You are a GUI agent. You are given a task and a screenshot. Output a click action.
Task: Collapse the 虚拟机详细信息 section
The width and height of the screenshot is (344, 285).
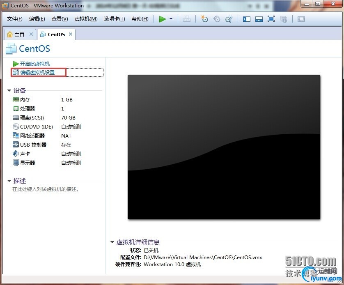coord(112,242)
